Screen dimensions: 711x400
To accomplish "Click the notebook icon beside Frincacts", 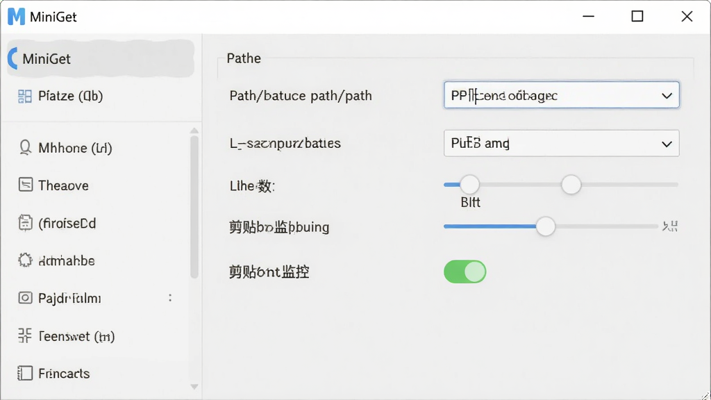I will [x=25, y=373].
